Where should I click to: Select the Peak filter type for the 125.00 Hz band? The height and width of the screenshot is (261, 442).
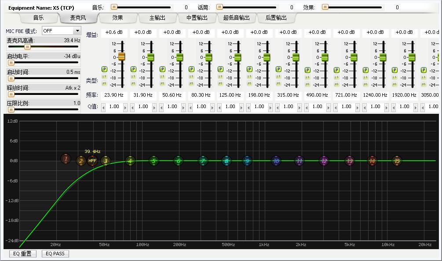coord(219,69)
